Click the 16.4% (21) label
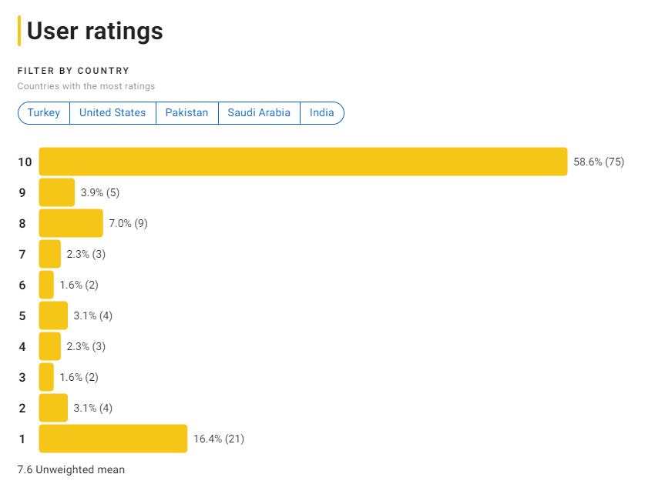 (x=219, y=439)
